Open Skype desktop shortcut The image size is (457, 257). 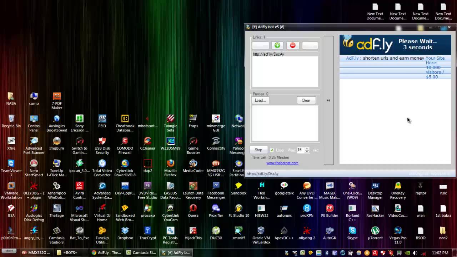[x=352, y=233]
